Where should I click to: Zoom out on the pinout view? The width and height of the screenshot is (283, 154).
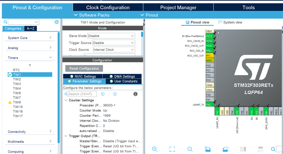(x=190, y=149)
